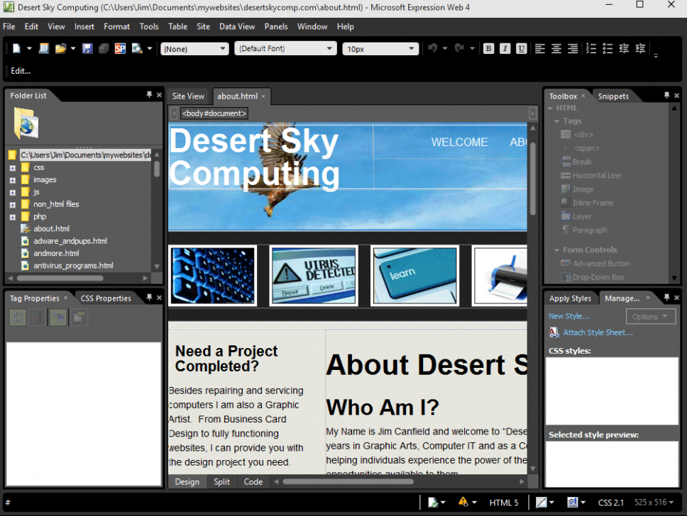Screen dimensions: 687x516
Task: Click the show-categorized-list icon in Tag Properties
Action: tap(17, 318)
